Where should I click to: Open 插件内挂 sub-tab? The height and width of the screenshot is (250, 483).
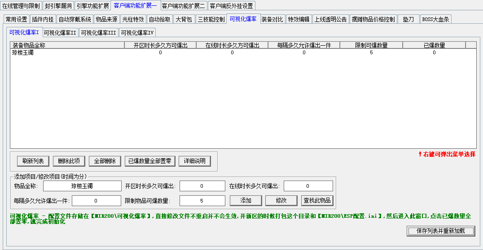[x=43, y=19]
